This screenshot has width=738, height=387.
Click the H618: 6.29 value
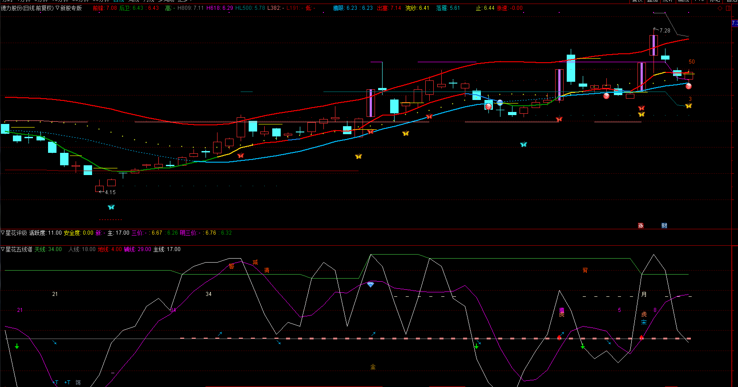click(x=220, y=8)
